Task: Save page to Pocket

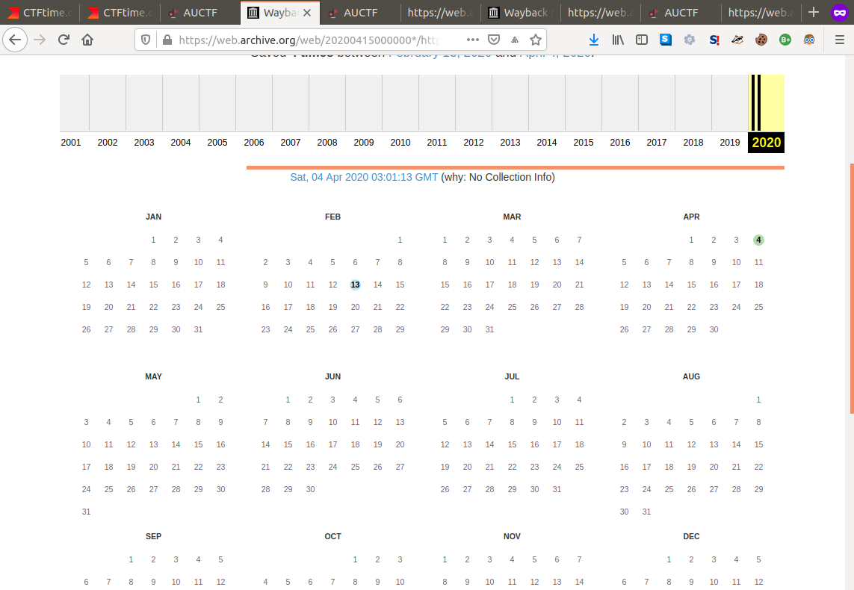Action: pyautogui.click(x=494, y=40)
